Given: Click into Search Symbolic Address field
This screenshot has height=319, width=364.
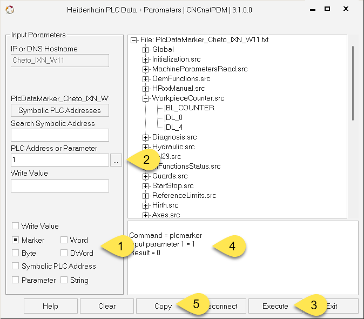Looking at the screenshot, I should coord(60,135).
